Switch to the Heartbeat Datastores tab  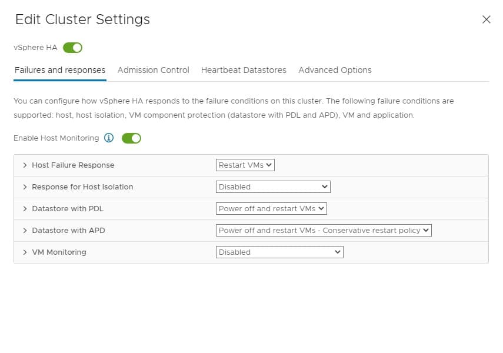(244, 70)
